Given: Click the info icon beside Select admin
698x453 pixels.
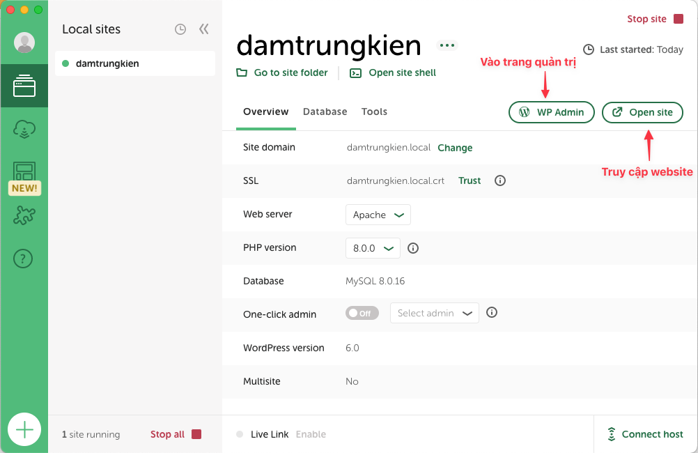Looking at the screenshot, I should click(491, 312).
